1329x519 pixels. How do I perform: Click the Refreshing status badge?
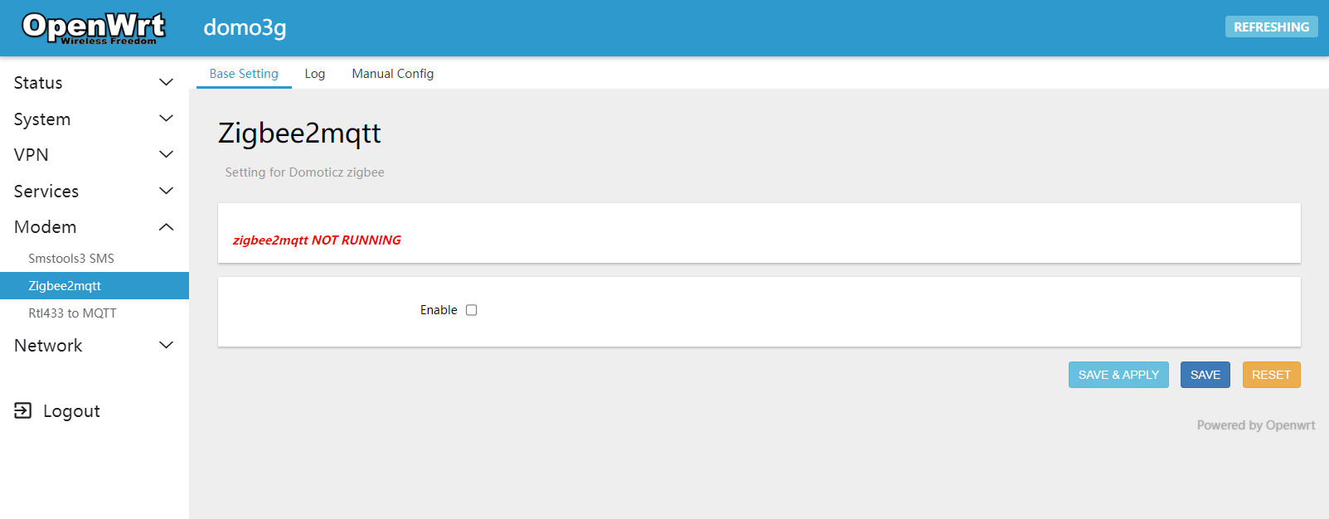(x=1271, y=27)
